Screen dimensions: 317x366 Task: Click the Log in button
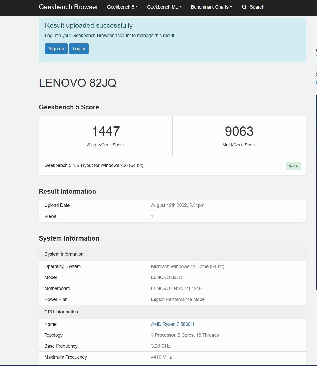(79, 49)
